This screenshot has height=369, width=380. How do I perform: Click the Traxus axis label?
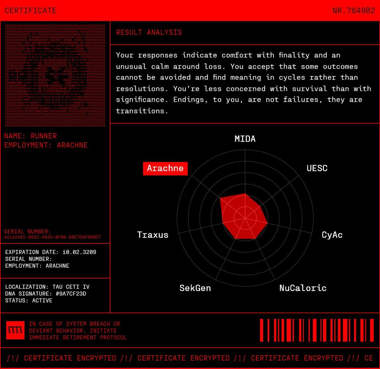pyautogui.click(x=153, y=235)
